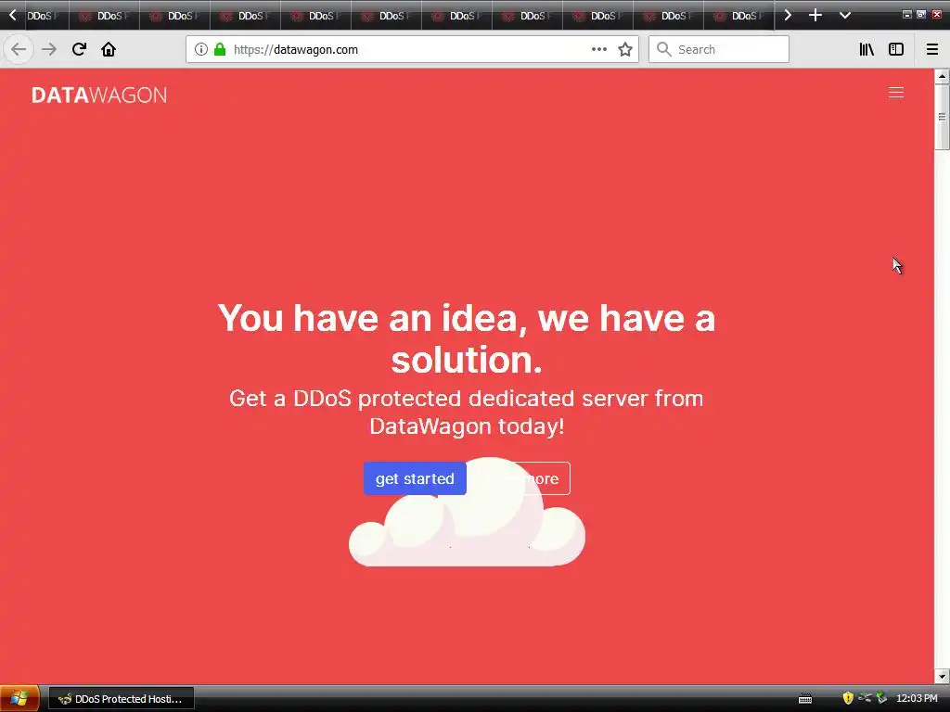This screenshot has width=950, height=712.
Task: Bookmark this page with the star
Action: click(x=625, y=49)
